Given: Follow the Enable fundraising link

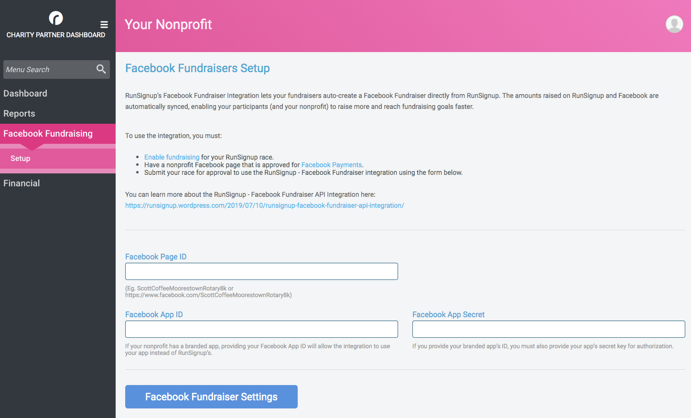Looking at the screenshot, I should click(172, 157).
